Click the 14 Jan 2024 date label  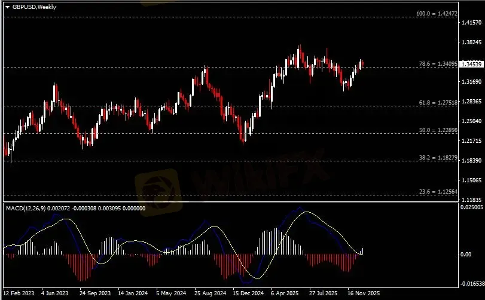[133, 293]
